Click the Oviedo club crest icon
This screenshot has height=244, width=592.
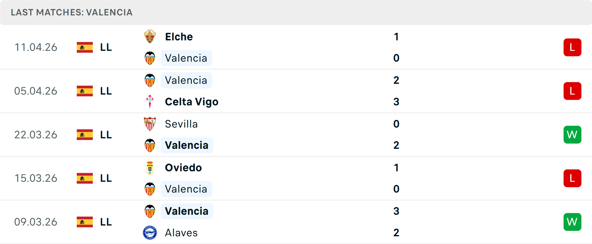point(150,168)
